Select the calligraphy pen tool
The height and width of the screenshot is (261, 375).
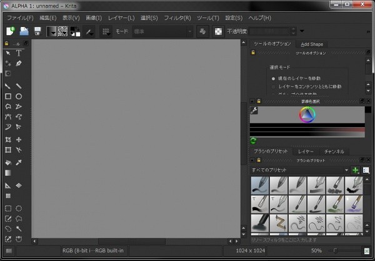(x=19, y=63)
